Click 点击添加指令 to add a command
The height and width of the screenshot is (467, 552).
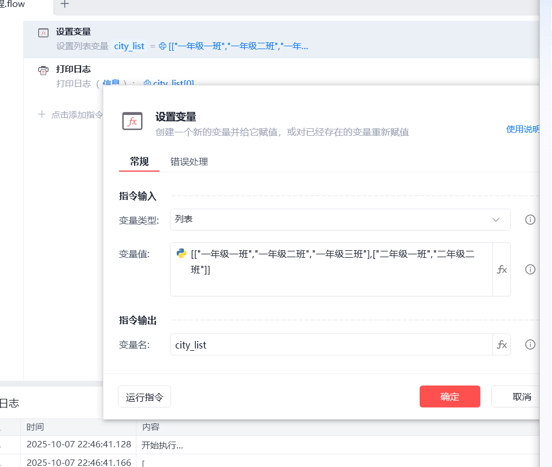coord(77,114)
